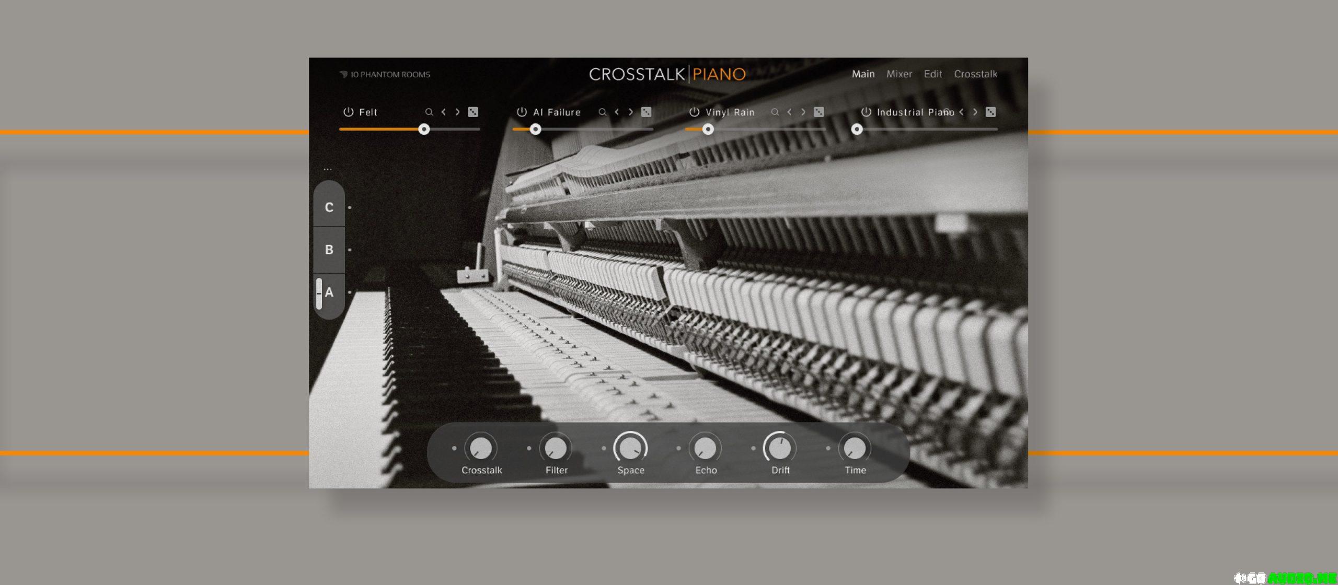Click the Echo knob
1338x585 pixels.
706,448
